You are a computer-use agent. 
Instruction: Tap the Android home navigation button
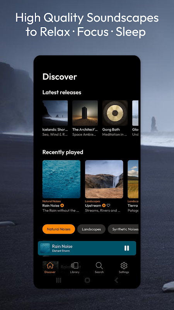tap(87, 280)
